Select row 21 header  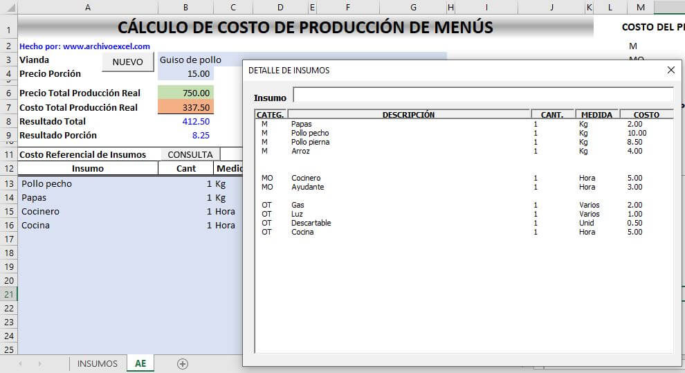click(x=9, y=294)
